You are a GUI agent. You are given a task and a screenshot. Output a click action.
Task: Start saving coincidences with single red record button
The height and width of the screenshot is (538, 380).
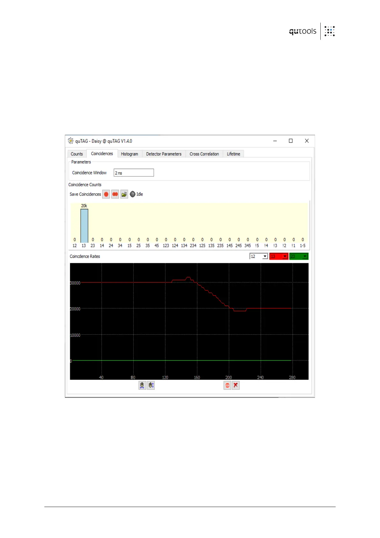[x=106, y=194]
